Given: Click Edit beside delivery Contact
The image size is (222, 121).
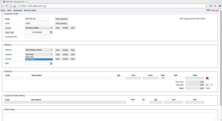Looking at the screenshot, I should click(73, 59).
